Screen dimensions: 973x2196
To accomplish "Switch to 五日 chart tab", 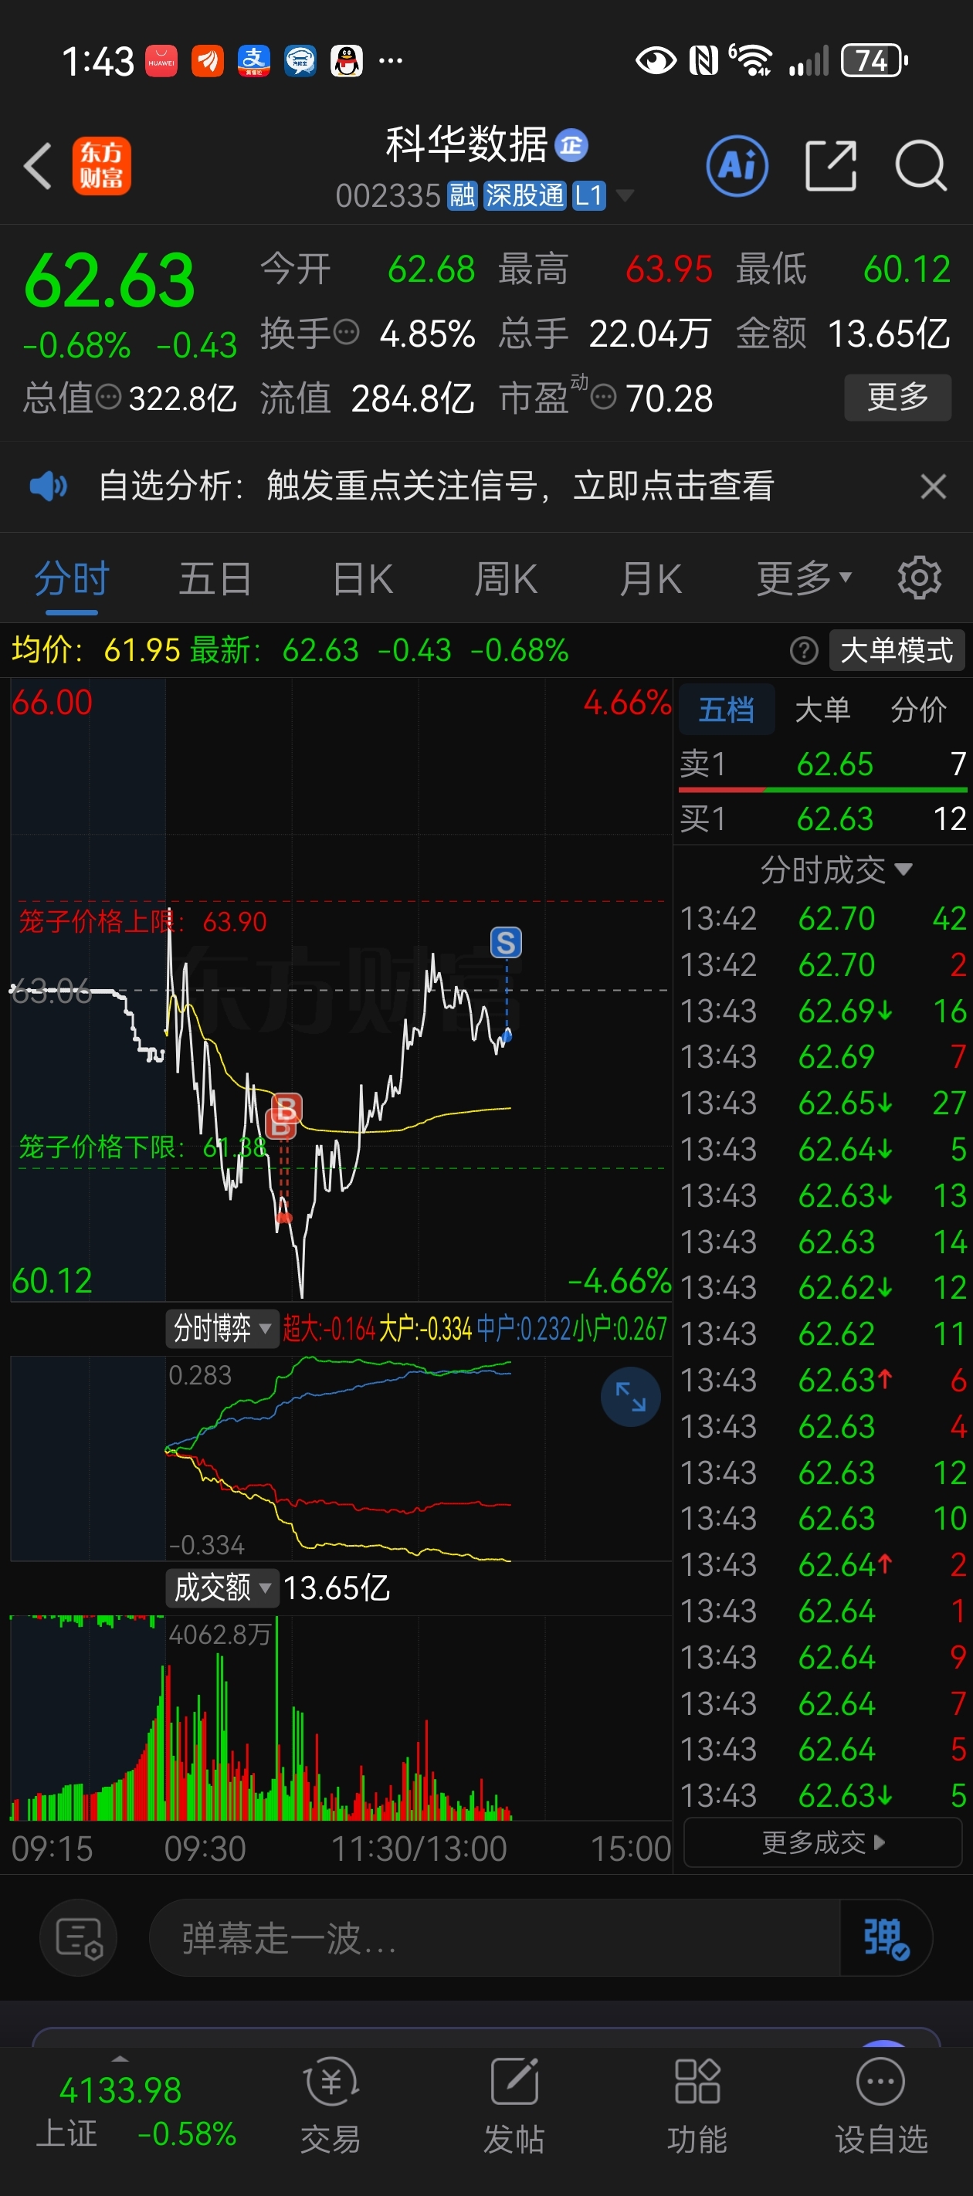I will coord(215,578).
